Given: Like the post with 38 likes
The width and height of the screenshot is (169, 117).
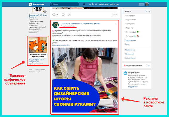Looking at the screenshot, I should pos(54,15).
